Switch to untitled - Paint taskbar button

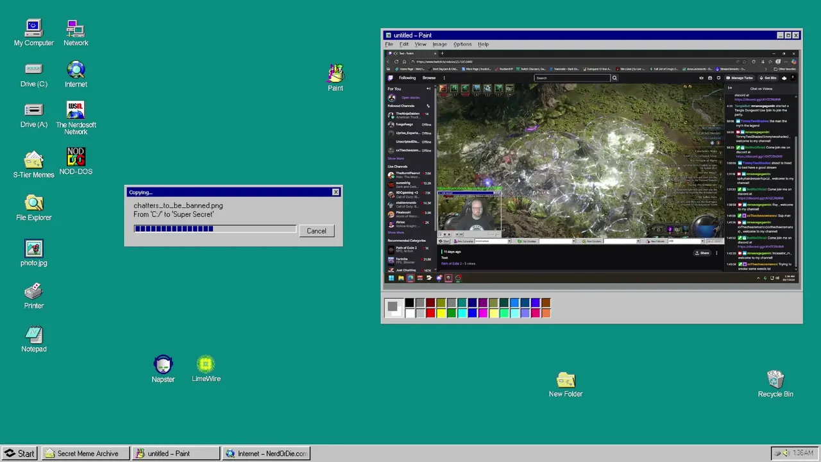176,454
